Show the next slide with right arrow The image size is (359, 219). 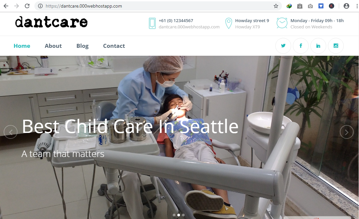tap(347, 132)
